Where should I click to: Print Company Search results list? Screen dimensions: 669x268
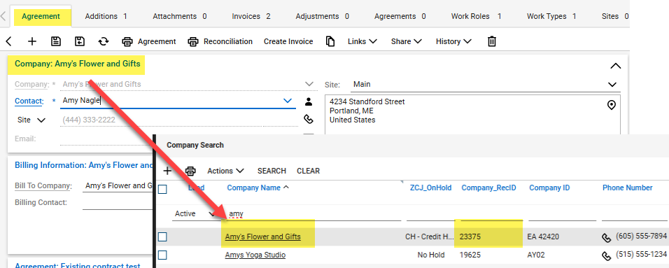(x=190, y=171)
